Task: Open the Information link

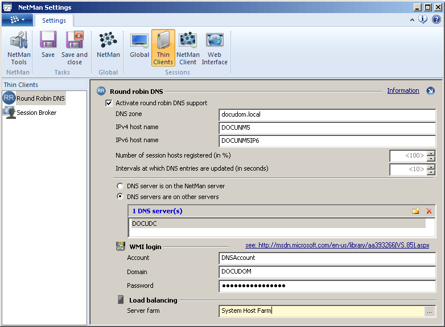Action: click(x=403, y=90)
